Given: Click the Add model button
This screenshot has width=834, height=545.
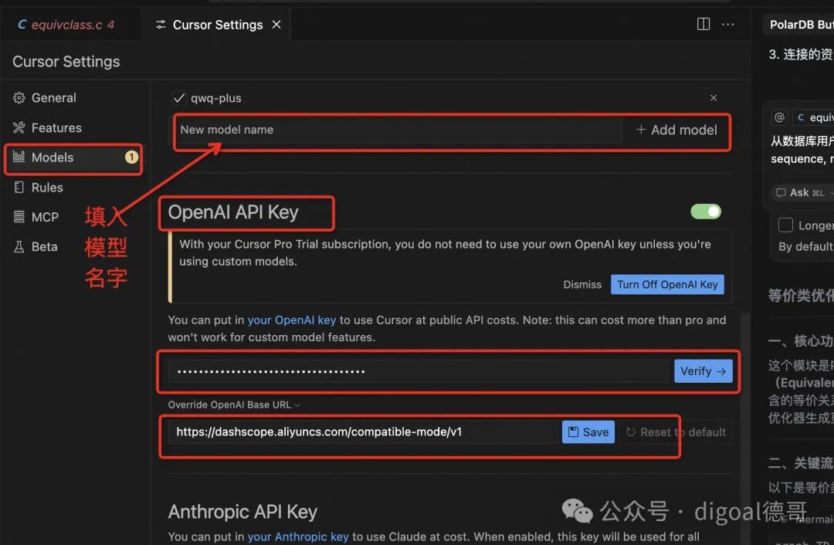Looking at the screenshot, I should (676, 130).
